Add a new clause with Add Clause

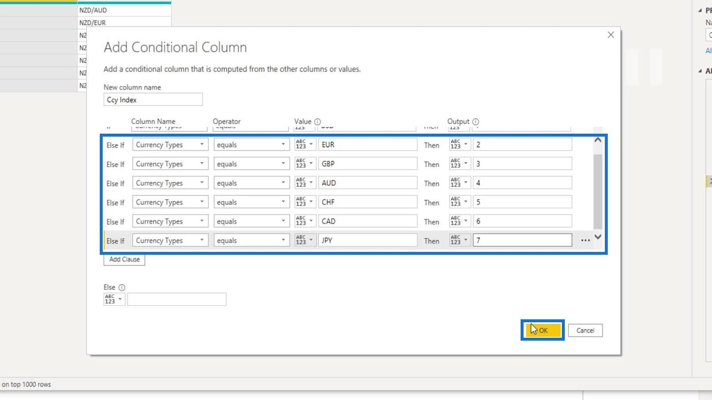tap(124, 260)
